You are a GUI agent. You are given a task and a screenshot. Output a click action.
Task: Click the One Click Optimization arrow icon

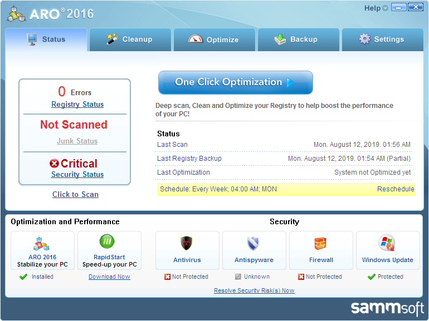(290, 82)
